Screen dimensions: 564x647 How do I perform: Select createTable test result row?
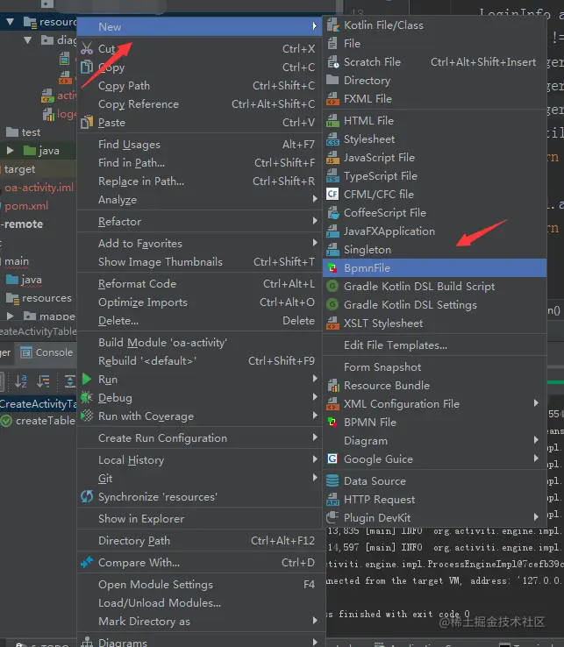38,421
